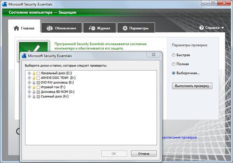Viewport: 233px width, 163px height.
Task: Select the DVD RW дисковод (E:) label
Action: [57, 82]
